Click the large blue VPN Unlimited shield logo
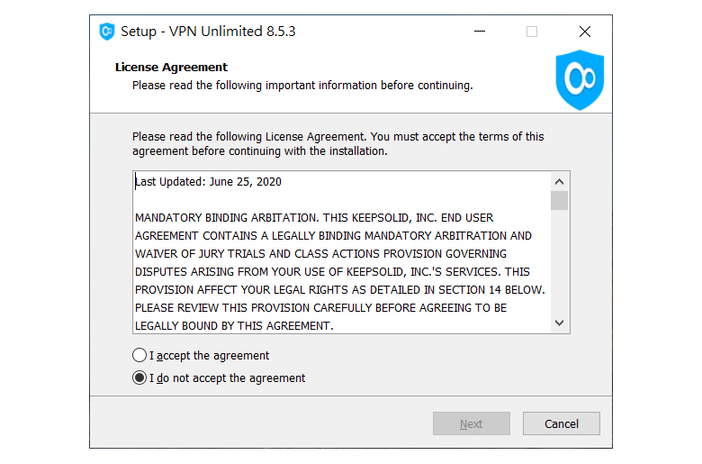 580,80
